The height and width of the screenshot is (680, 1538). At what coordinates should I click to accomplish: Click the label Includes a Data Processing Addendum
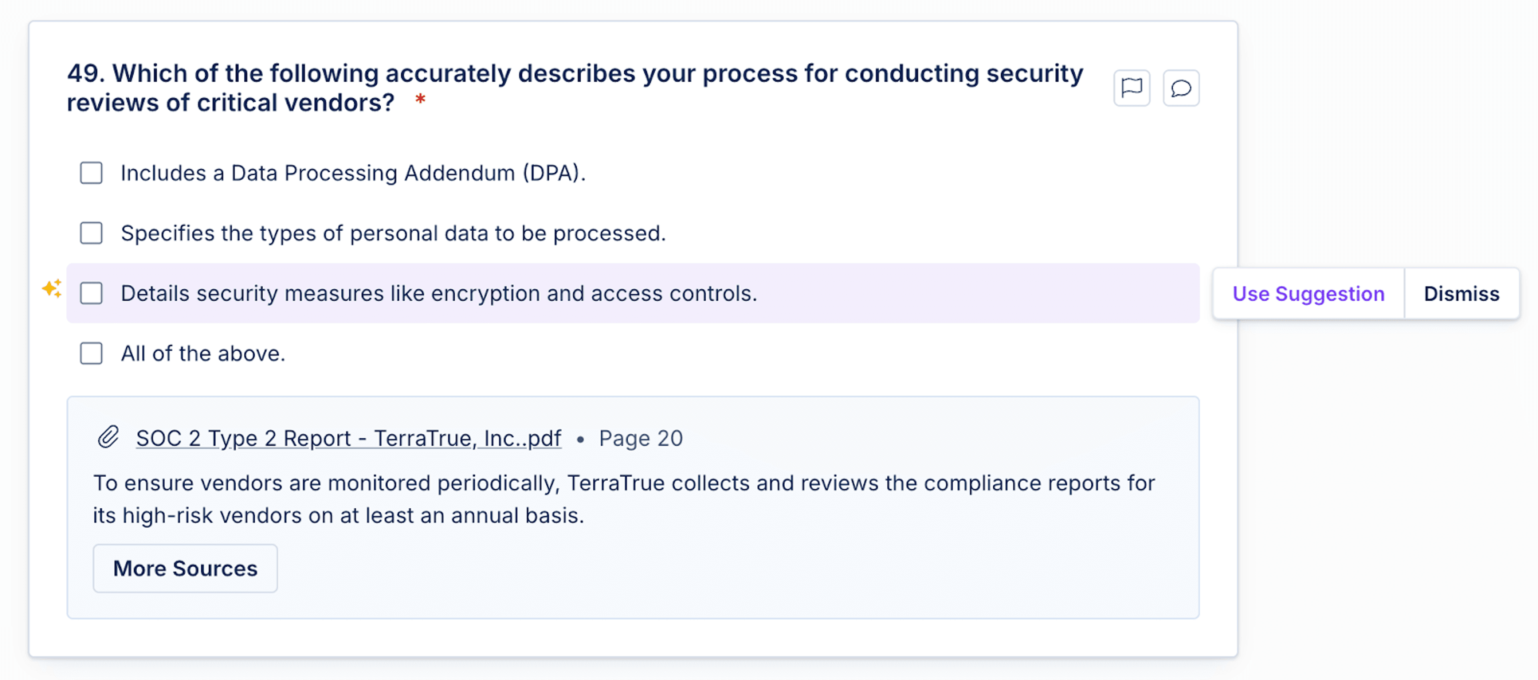[353, 173]
